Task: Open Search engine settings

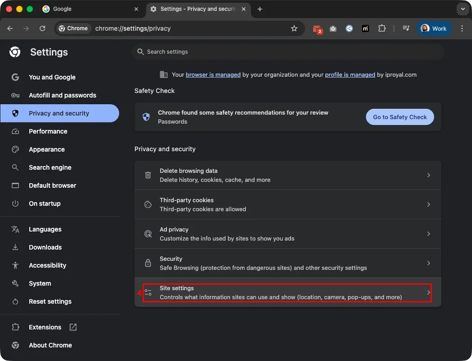Action: click(x=60, y=167)
